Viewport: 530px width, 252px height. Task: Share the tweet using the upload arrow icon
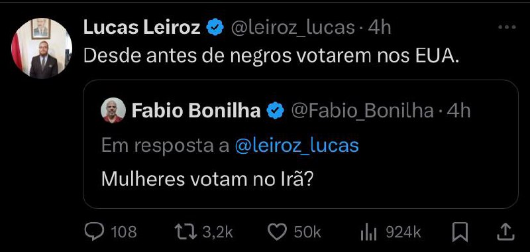pos(506,232)
